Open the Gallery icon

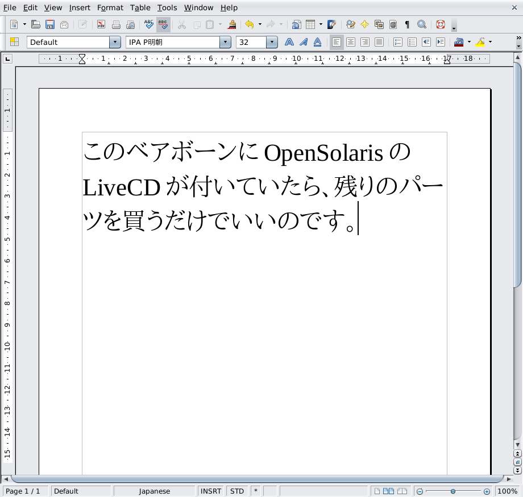tap(379, 24)
